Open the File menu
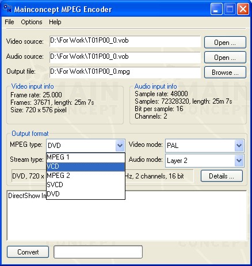The image size is (252, 266). point(9,22)
